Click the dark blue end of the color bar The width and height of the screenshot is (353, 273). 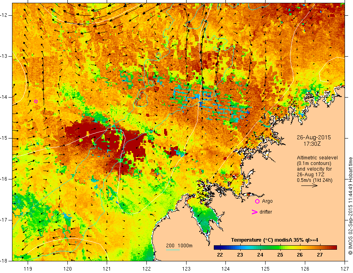coord(216,248)
